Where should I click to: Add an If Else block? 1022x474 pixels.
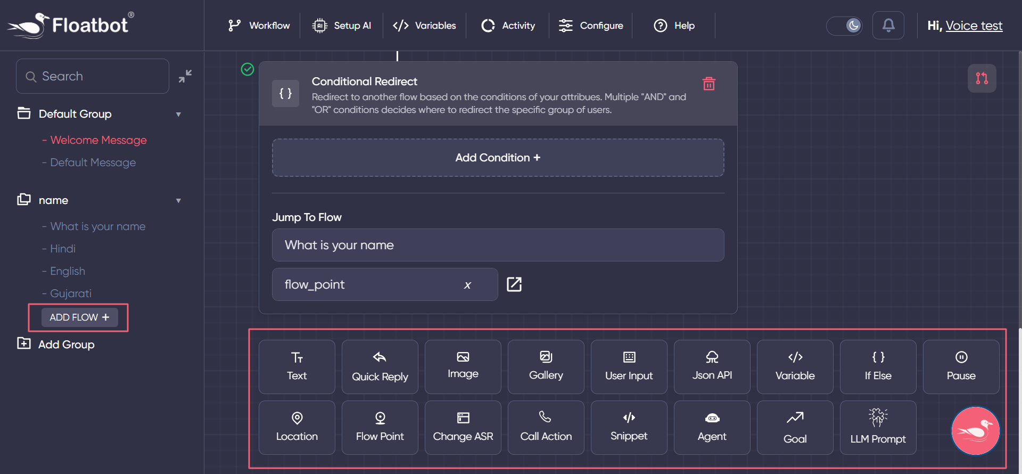(878, 367)
